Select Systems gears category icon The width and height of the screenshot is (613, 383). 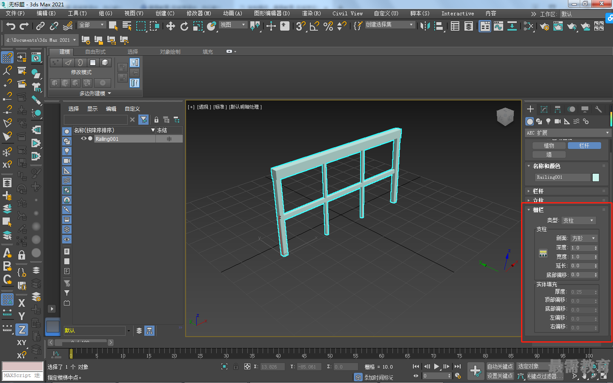coord(586,121)
